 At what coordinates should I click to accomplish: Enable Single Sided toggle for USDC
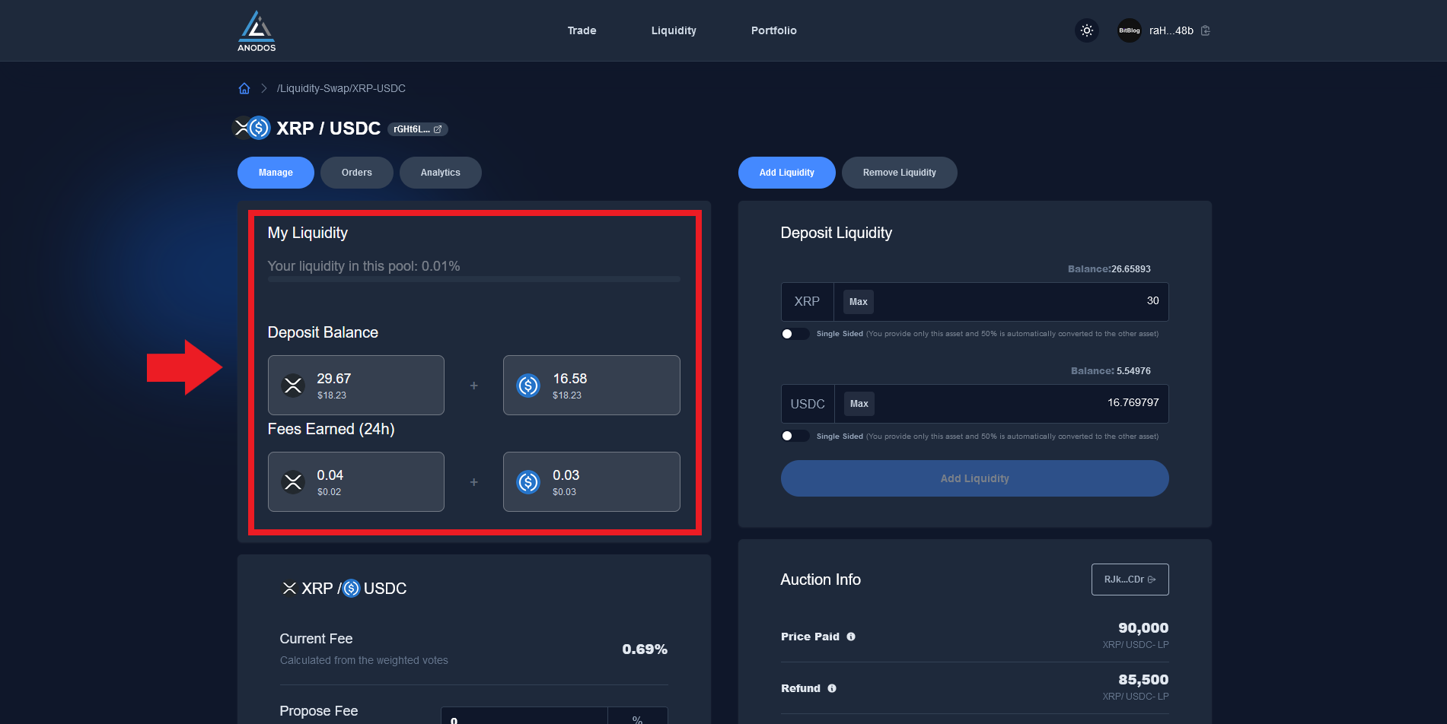(795, 436)
